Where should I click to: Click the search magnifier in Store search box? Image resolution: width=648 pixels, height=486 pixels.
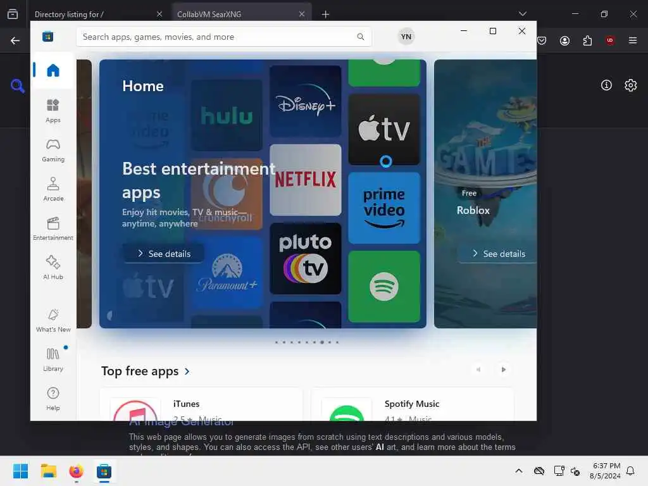pyautogui.click(x=360, y=37)
